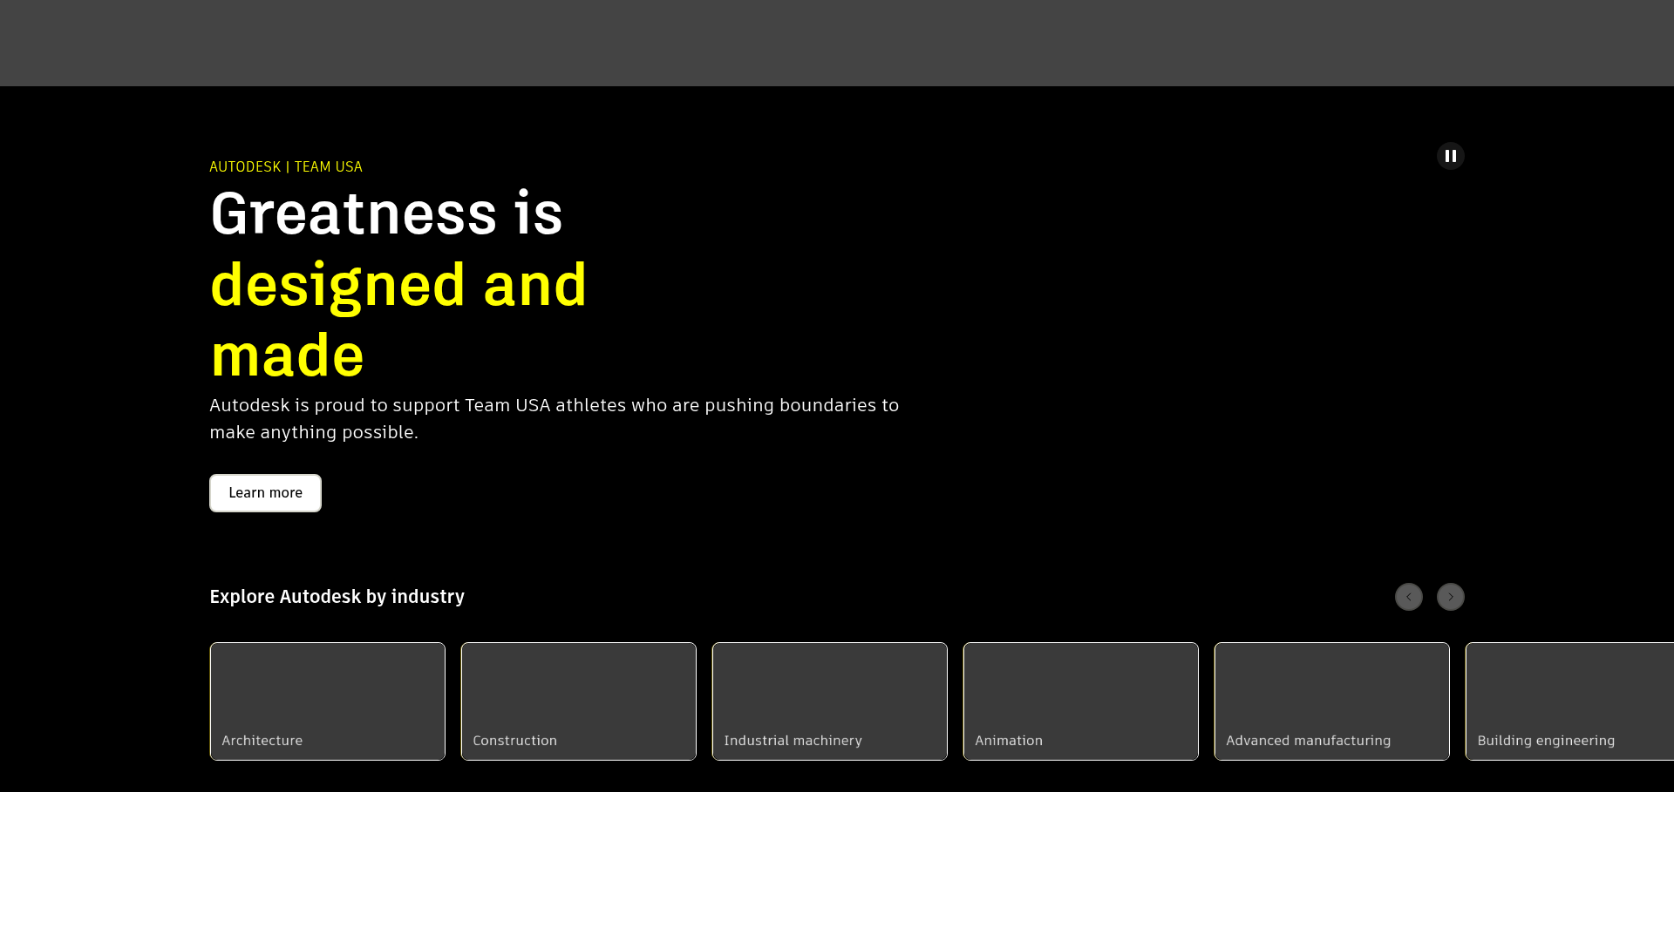Open the Architecture industry card
Image resolution: width=1674 pixels, height=941 pixels.
[327, 740]
